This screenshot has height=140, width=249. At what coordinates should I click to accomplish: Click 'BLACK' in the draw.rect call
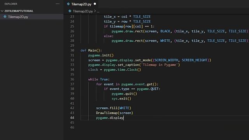pyautogui.click(x=165, y=31)
